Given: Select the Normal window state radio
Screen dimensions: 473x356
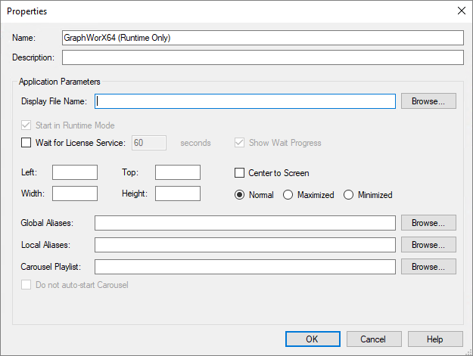Looking at the screenshot, I should click(x=239, y=195).
